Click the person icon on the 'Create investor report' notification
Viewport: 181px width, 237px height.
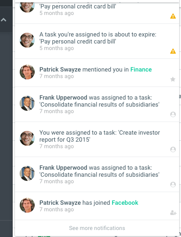pos(173,150)
